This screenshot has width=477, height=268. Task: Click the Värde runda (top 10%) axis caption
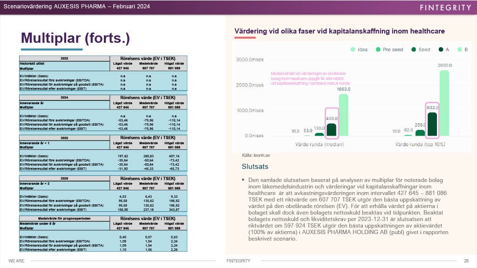[x=420, y=144]
